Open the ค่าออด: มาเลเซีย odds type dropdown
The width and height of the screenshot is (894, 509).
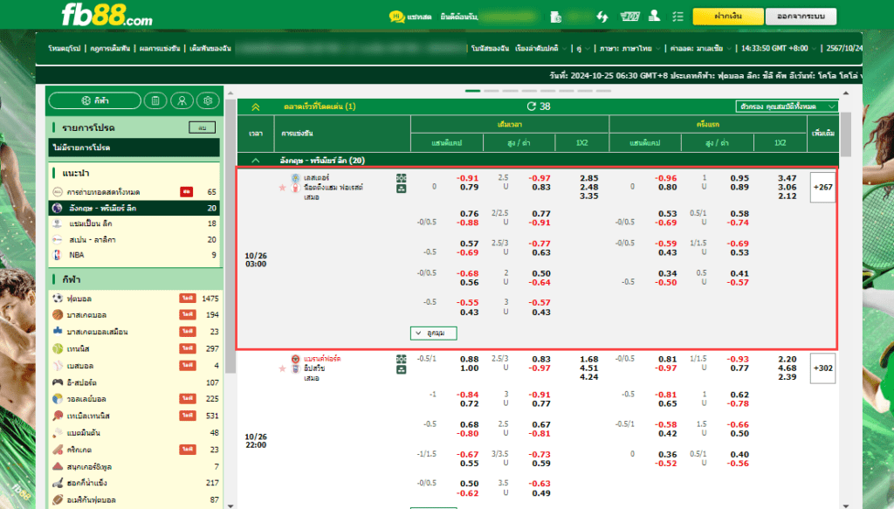[701, 48]
